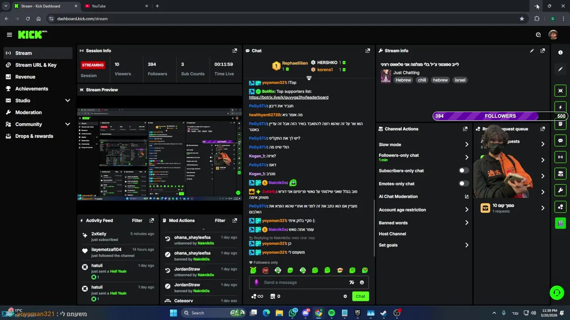Click the info icon in right toolbar

[560, 52]
